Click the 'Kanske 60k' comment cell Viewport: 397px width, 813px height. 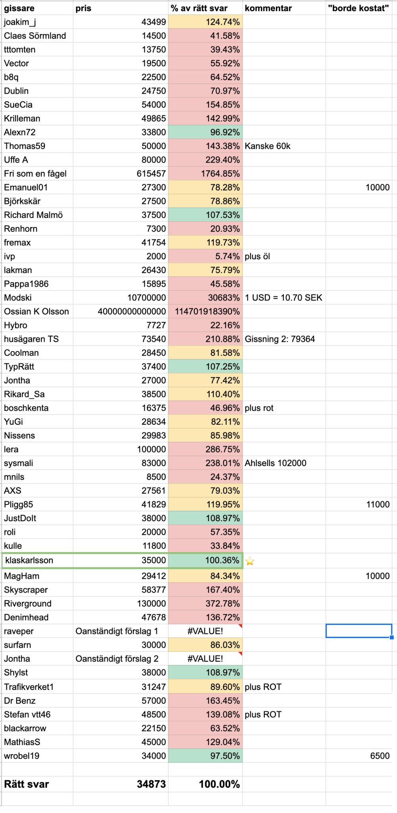284,146
